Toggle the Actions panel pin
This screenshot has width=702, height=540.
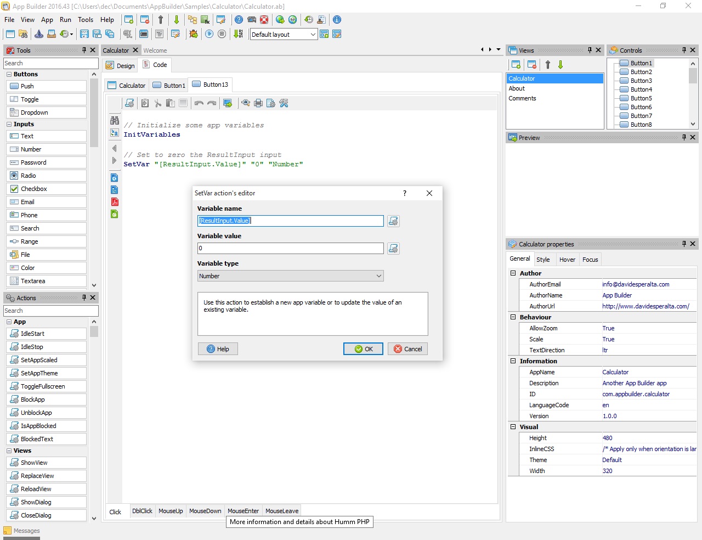(x=84, y=297)
